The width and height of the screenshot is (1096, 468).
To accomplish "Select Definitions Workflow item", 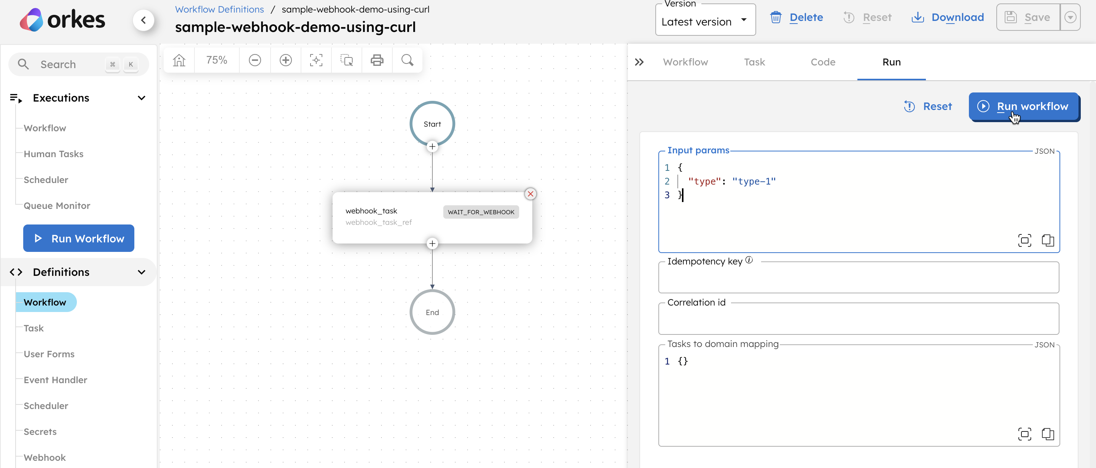I will (x=46, y=302).
